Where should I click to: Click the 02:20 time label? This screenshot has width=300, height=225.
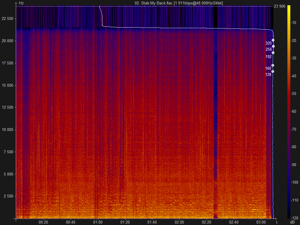[207, 222]
